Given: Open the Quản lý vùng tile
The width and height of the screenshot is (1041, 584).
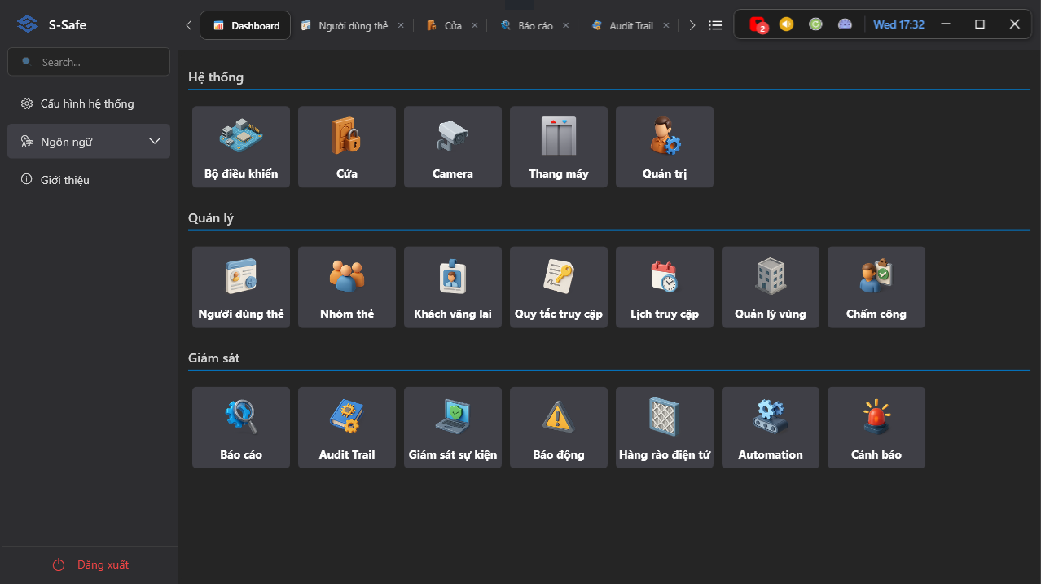Looking at the screenshot, I should [771, 288].
